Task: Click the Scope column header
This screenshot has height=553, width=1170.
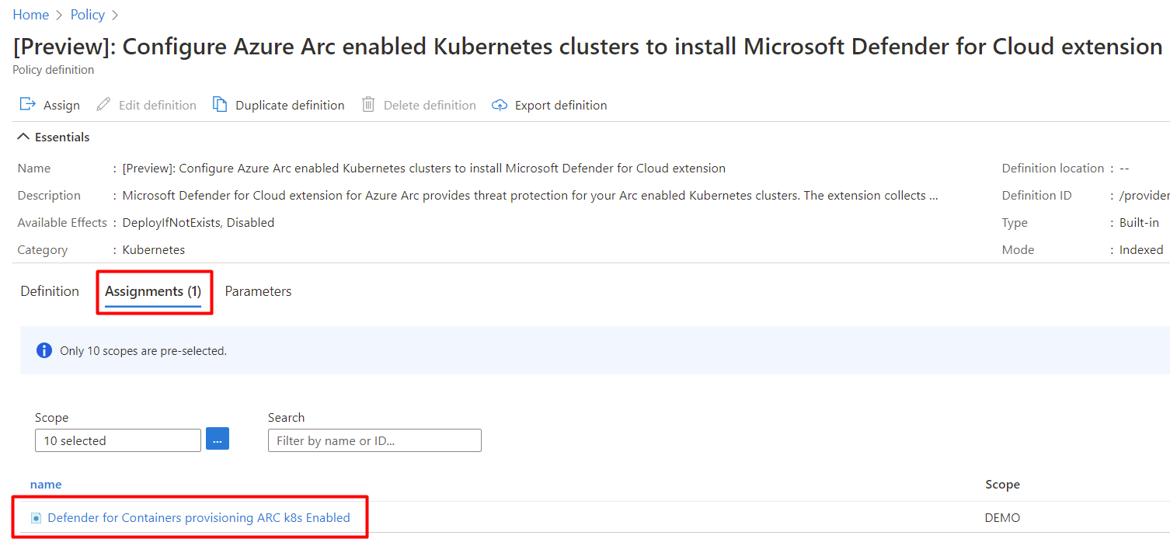Action: [x=1002, y=484]
